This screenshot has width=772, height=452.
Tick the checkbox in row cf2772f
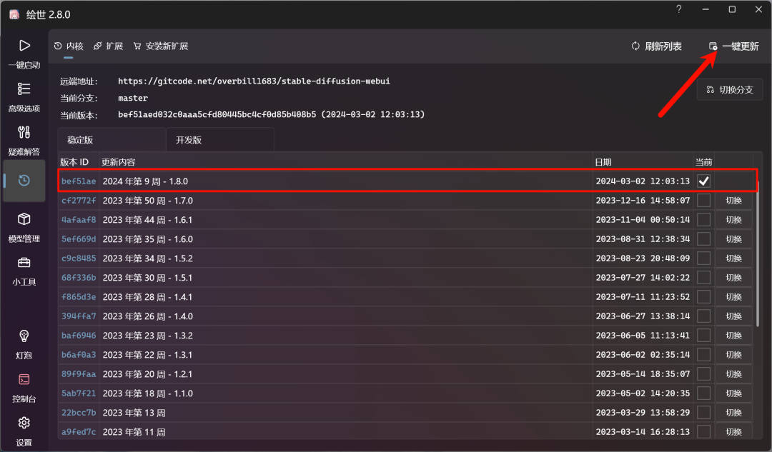(703, 200)
